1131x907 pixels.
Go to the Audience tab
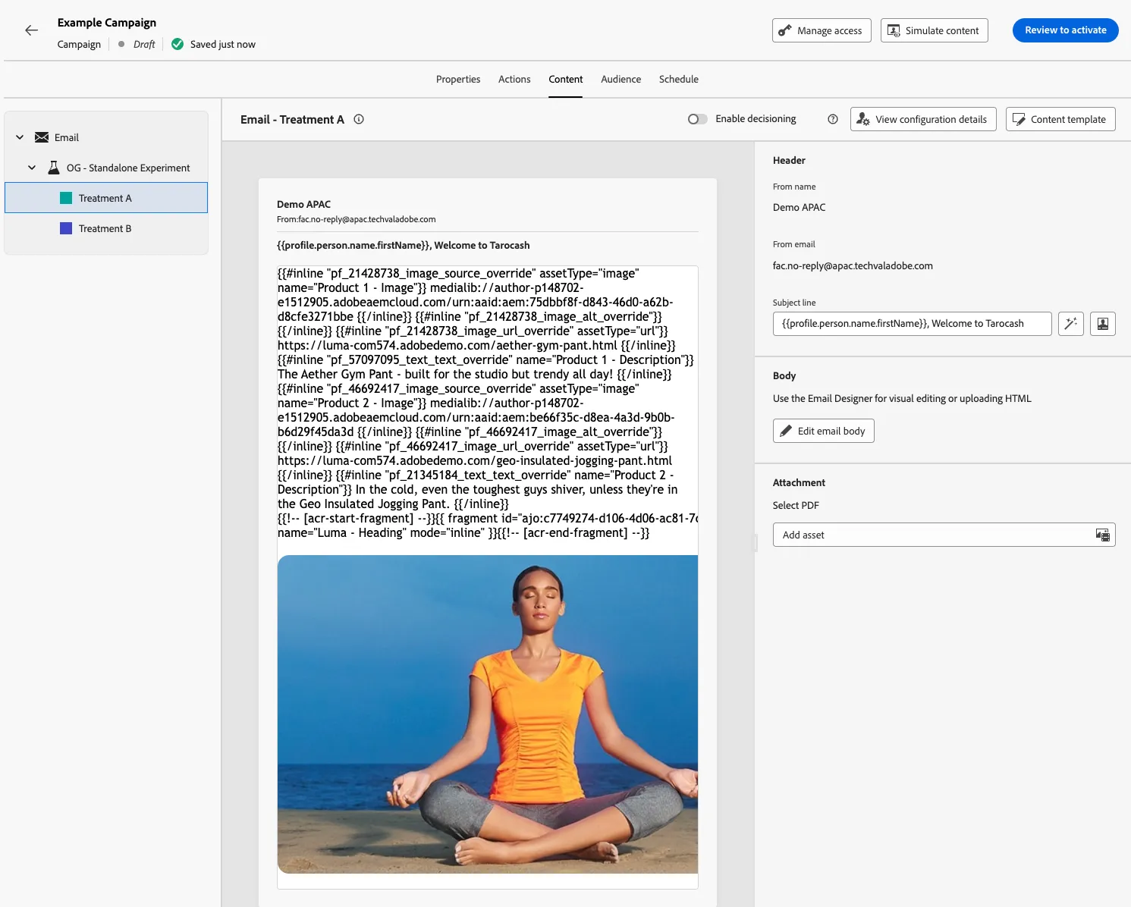point(621,79)
